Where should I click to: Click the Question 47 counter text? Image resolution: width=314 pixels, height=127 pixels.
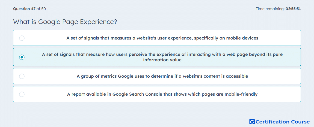coord(24,9)
